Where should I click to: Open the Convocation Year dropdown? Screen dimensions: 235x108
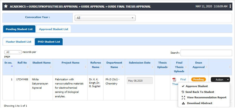(105, 18)
